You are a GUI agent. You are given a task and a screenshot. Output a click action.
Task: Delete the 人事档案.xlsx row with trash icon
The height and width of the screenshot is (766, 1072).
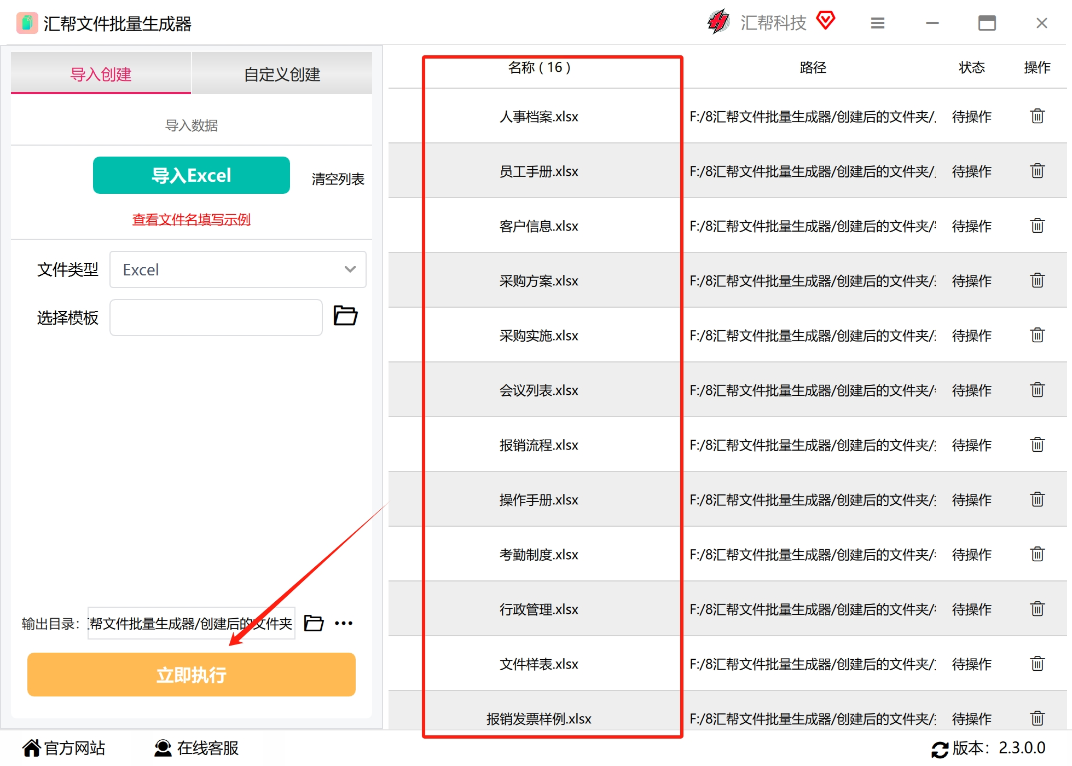pyautogui.click(x=1037, y=116)
